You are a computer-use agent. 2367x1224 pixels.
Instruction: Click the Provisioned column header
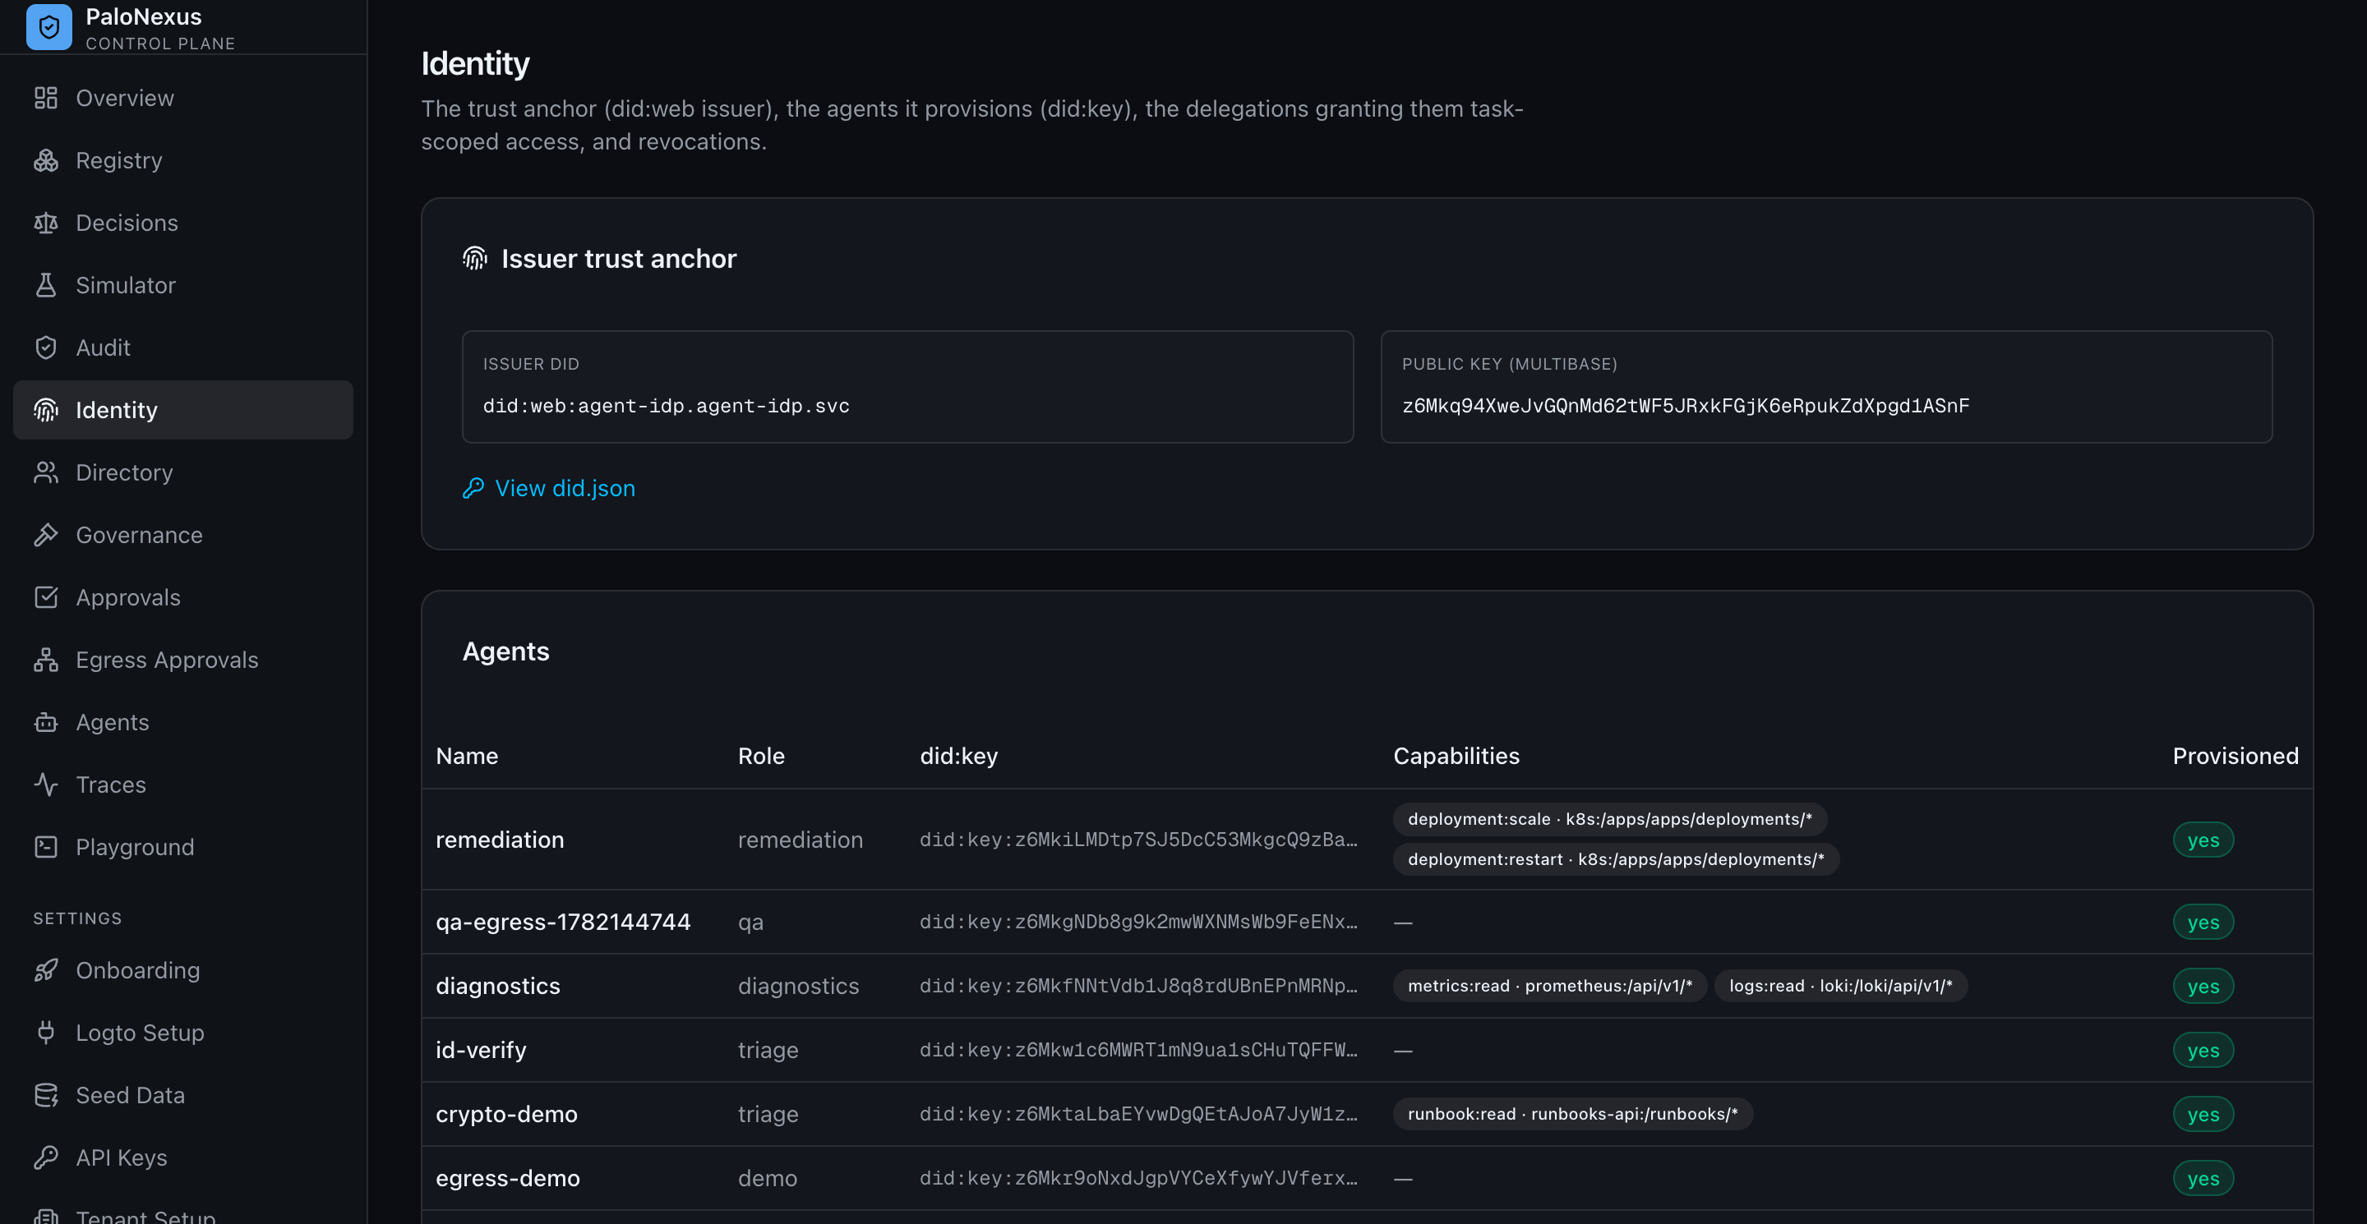tap(2235, 757)
